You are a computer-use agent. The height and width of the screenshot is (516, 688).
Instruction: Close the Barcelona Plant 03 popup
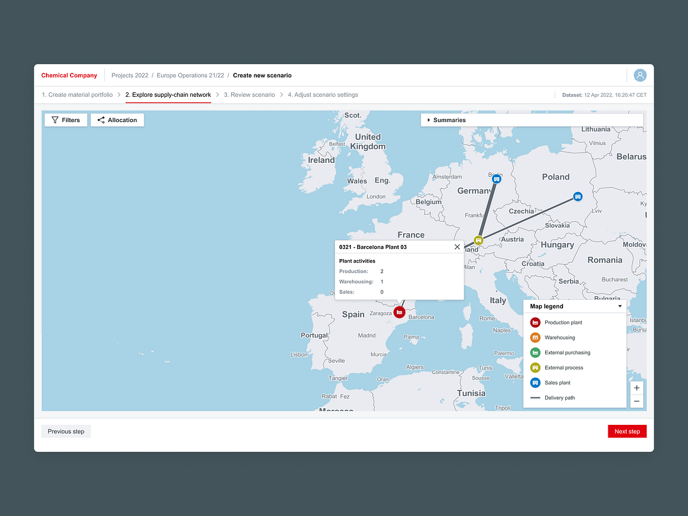pos(457,247)
